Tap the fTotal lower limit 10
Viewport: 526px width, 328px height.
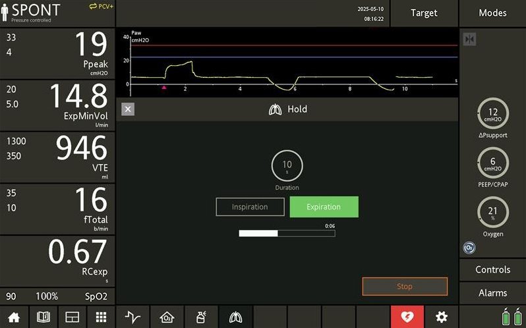tap(11, 208)
